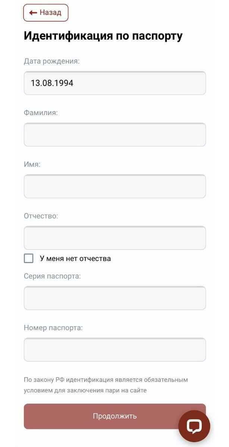
Task: Click the 'Номер паспорта:' label
Action: [x=53, y=328]
